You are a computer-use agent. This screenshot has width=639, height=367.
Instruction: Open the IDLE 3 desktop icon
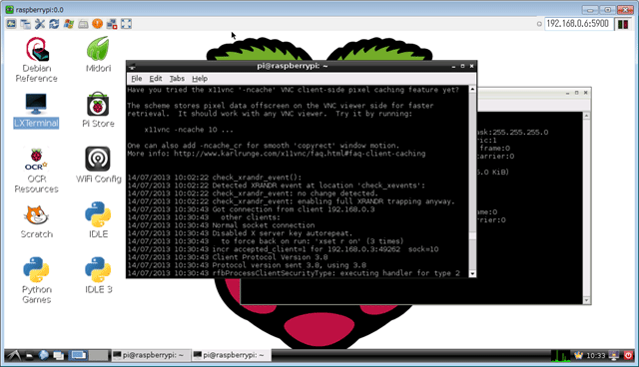[x=98, y=275]
